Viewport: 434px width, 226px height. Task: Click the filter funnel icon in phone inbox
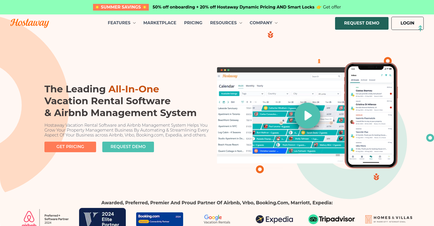[386, 75]
